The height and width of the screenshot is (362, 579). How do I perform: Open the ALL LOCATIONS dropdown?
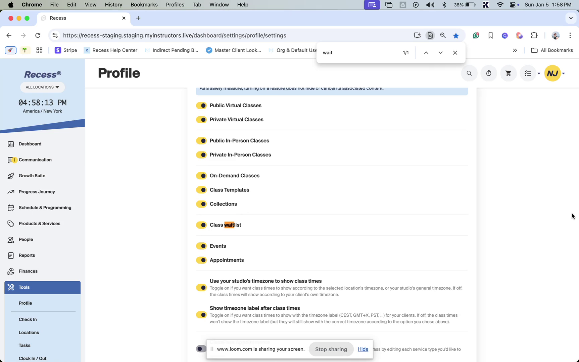click(x=43, y=87)
